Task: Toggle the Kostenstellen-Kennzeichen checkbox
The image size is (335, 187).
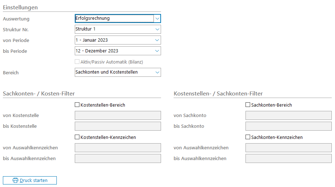Action: [77, 137]
